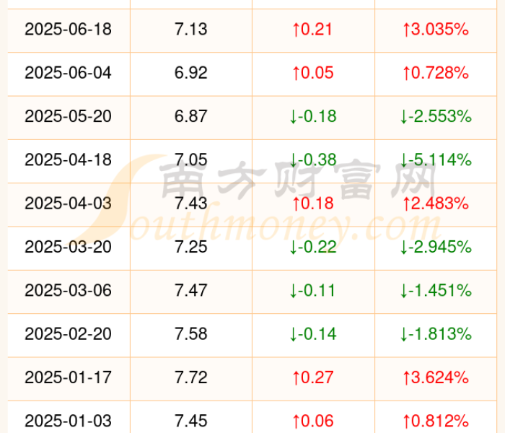The image size is (505, 433).
Task: Click the 2025-03-20 date cell
Action: [x=68, y=247]
